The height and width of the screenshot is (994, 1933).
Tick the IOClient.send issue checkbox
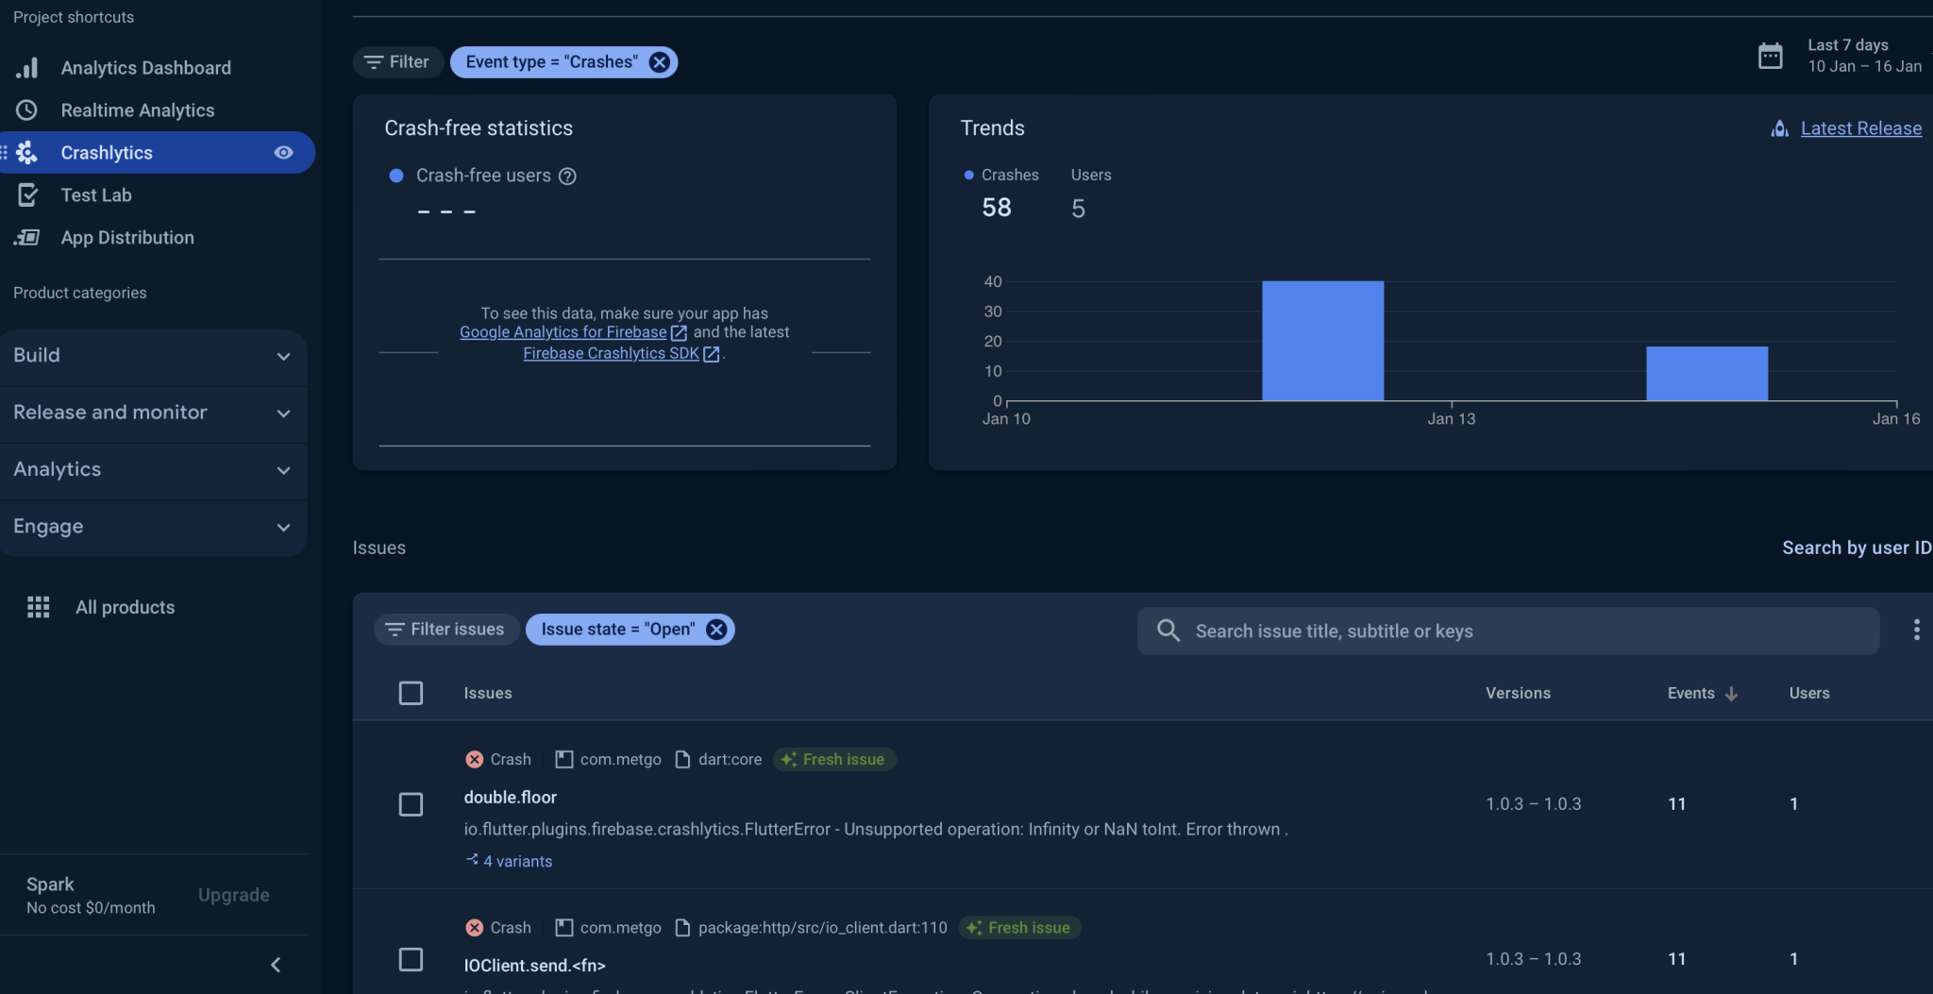tap(411, 960)
